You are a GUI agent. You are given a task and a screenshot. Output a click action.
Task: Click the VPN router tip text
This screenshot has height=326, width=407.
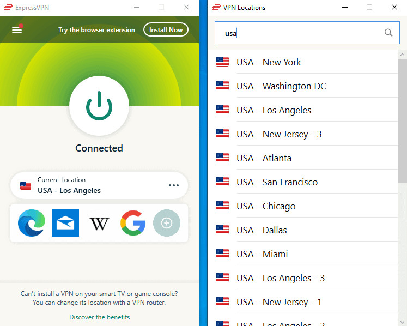tap(99, 298)
